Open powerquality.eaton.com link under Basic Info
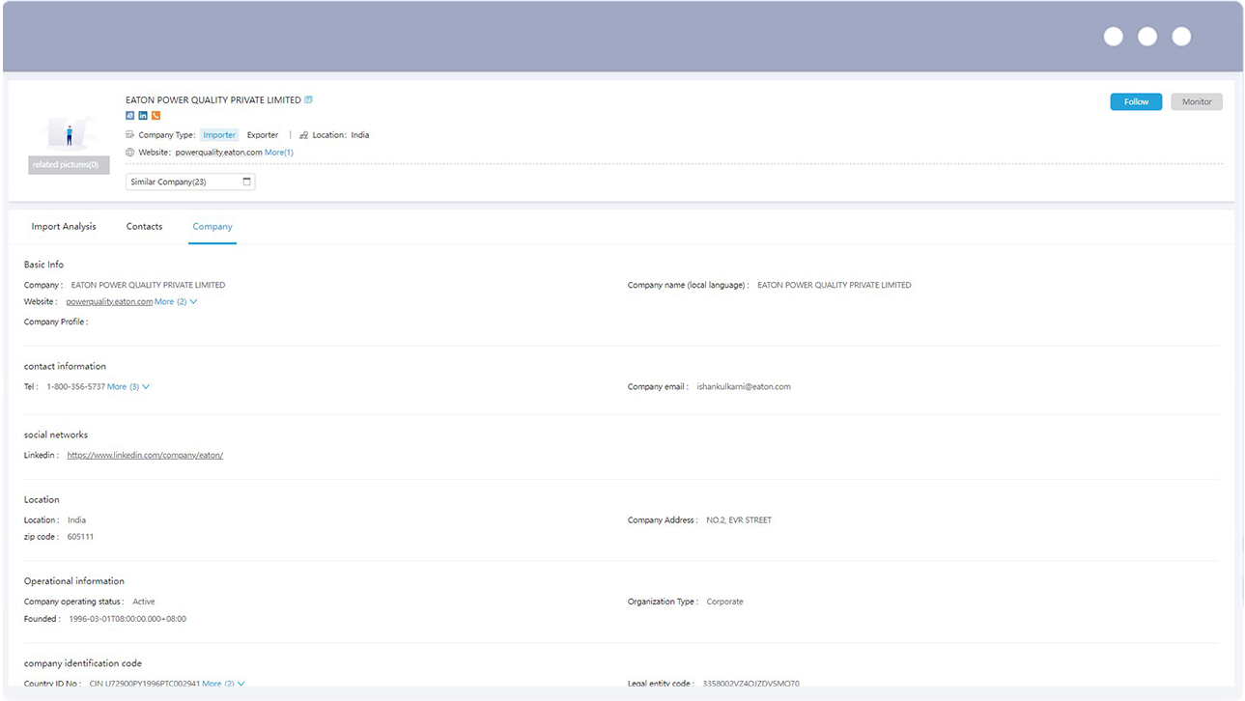 coord(109,302)
